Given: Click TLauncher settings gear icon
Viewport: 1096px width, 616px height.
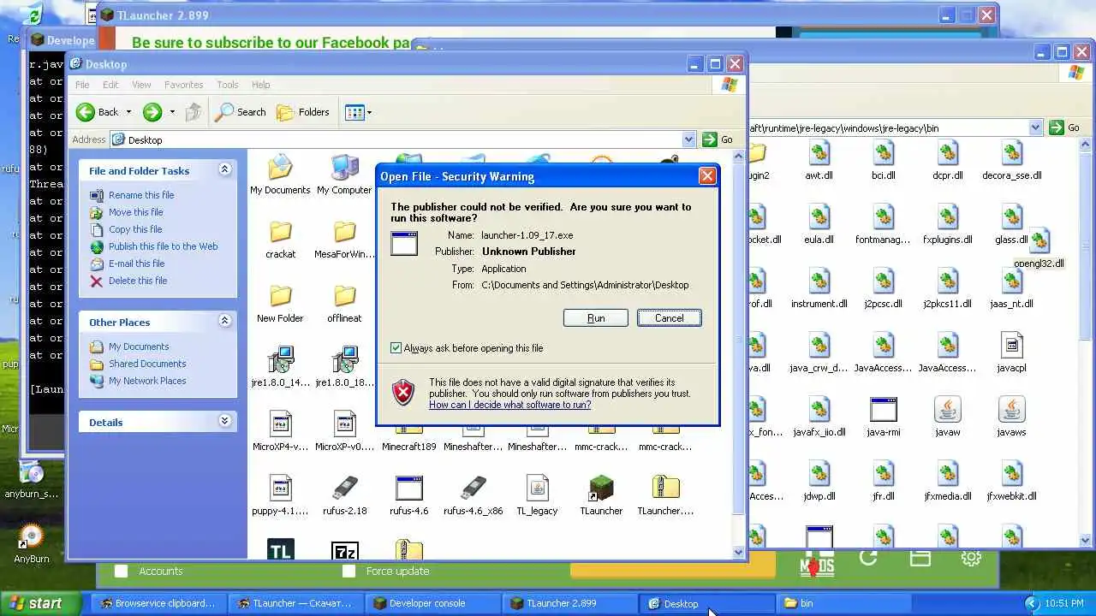Looking at the screenshot, I should click(x=971, y=559).
